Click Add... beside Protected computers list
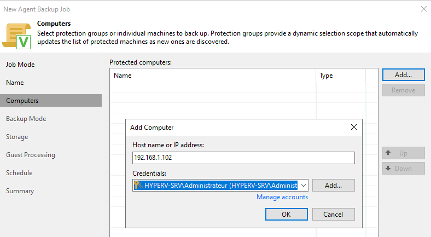Viewport: 431px width, 237px height. click(403, 75)
